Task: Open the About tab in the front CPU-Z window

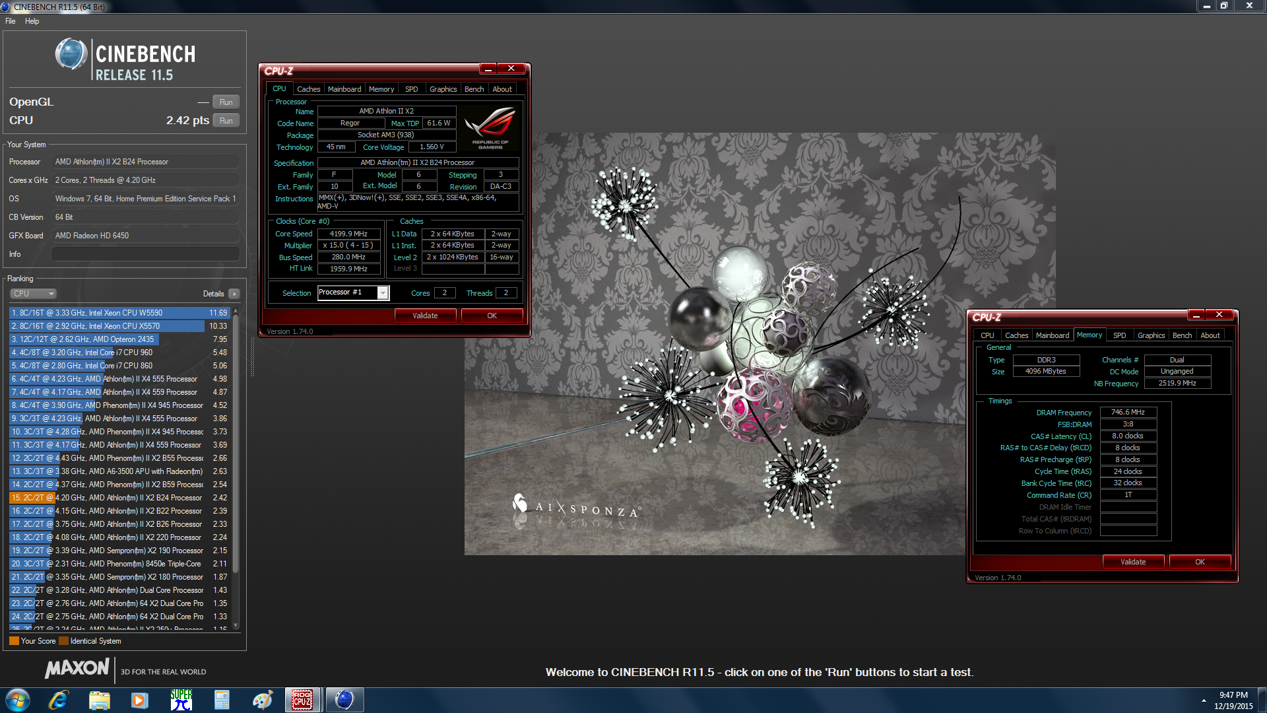Action: (502, 89)
